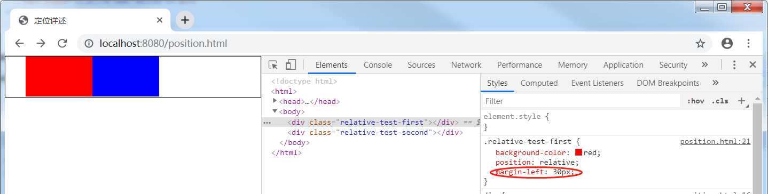Open the Memory tab
This screenshot has height=194, width=768.
click(573, 65)
